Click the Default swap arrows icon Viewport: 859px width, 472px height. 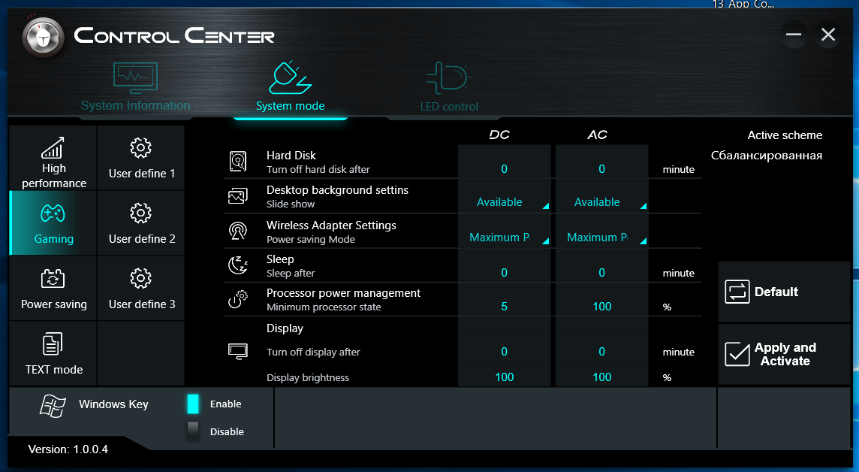(737, 292)
